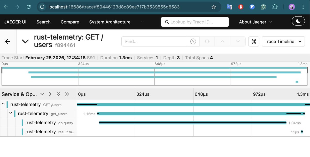Go forward in browser history

pyautogui.click(x=17, y=7)
